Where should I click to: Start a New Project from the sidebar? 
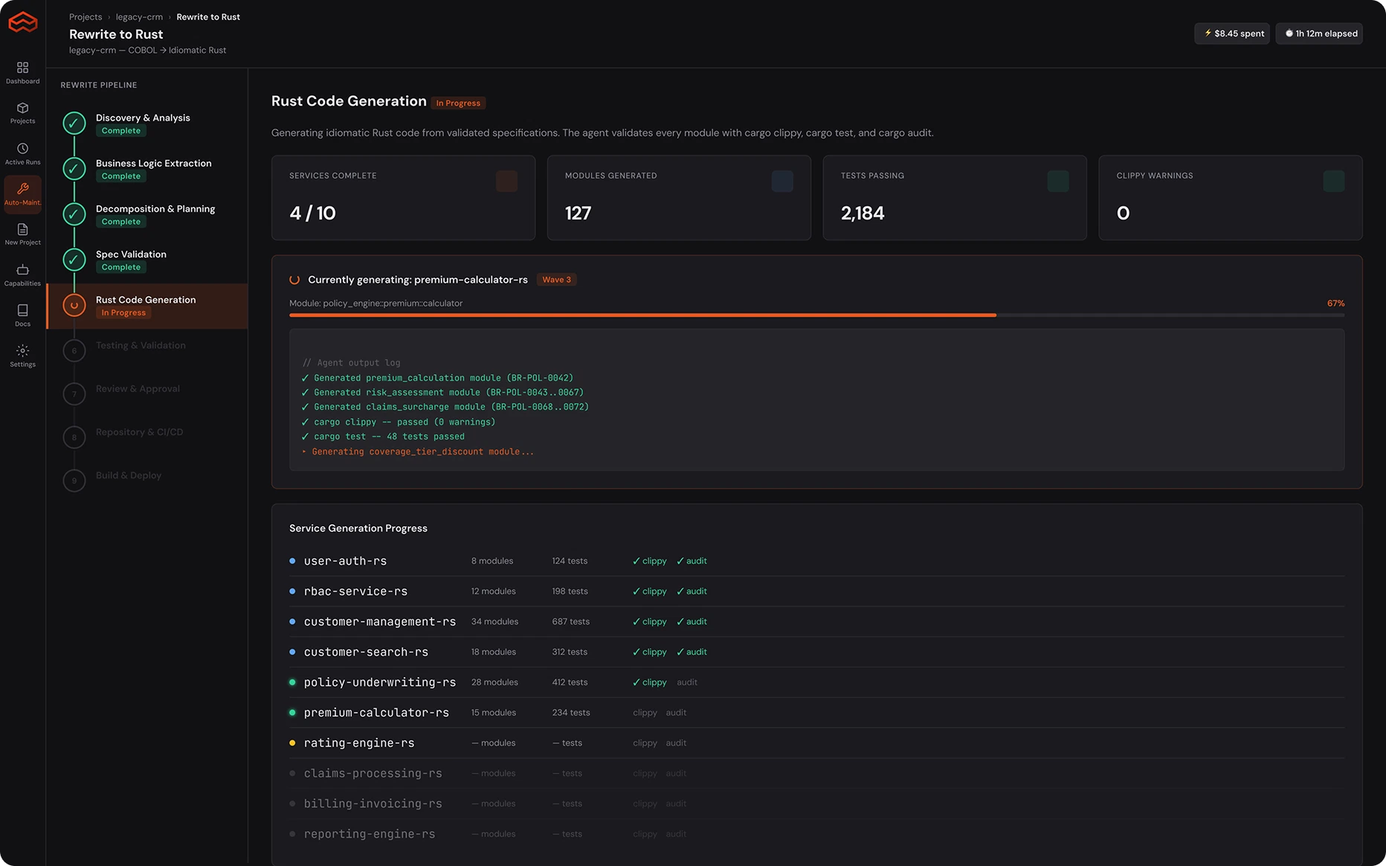(x=22, y=234)
